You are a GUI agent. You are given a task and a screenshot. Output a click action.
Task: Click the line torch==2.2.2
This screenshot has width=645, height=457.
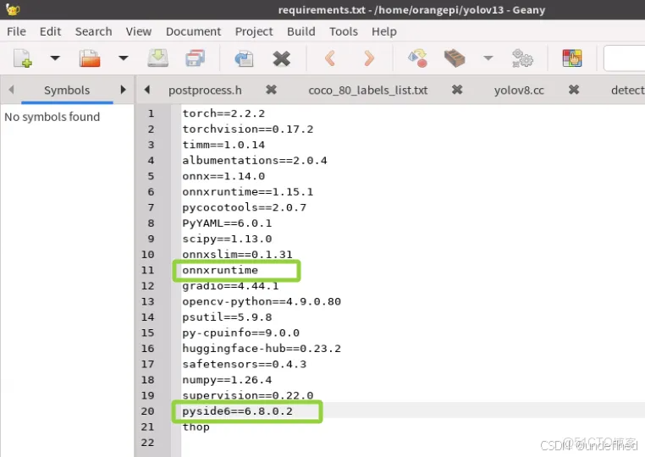click(x=223, y=113)
